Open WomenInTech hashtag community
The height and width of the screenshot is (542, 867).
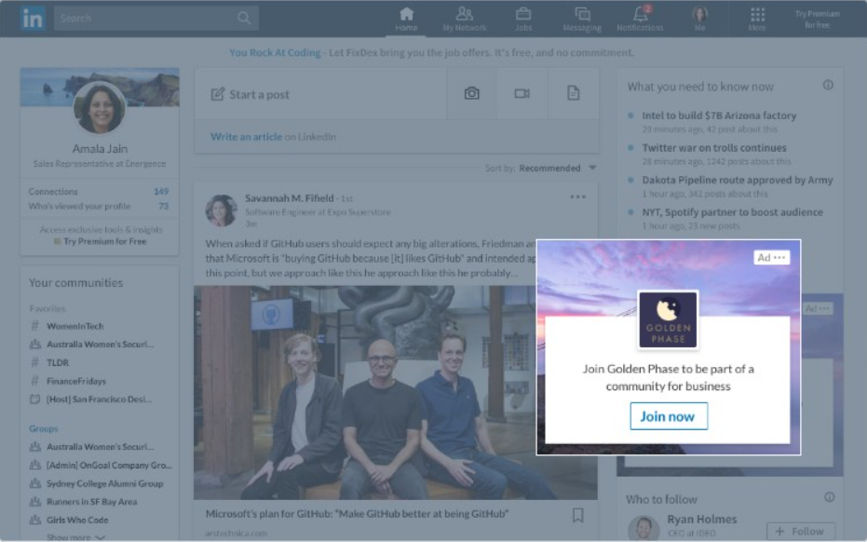coord(75,326)
